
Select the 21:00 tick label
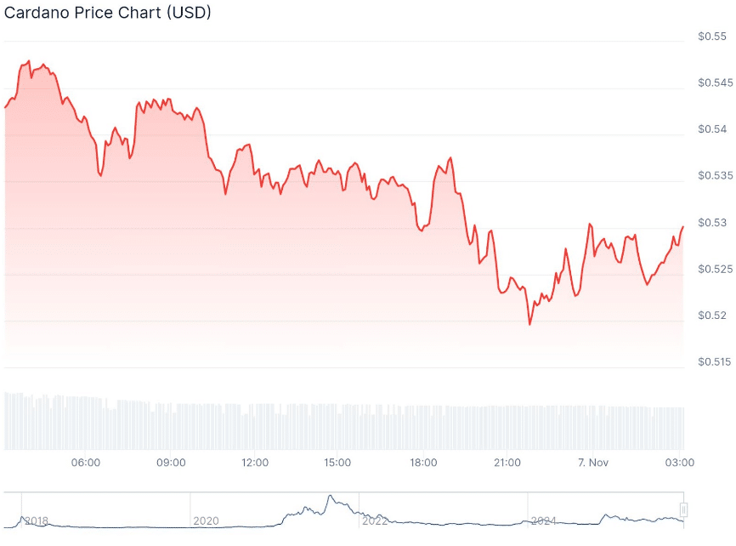pos(507,463)
